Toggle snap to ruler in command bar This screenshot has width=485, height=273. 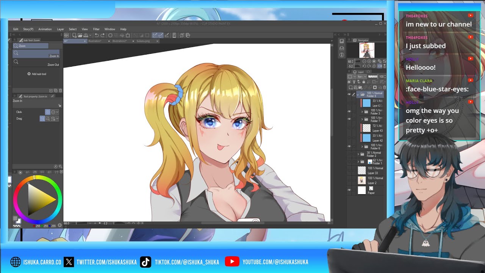point(155,35)
